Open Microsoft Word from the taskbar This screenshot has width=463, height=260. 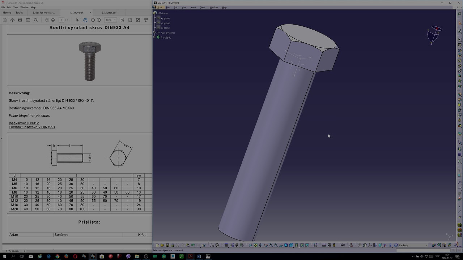point(199,256)
